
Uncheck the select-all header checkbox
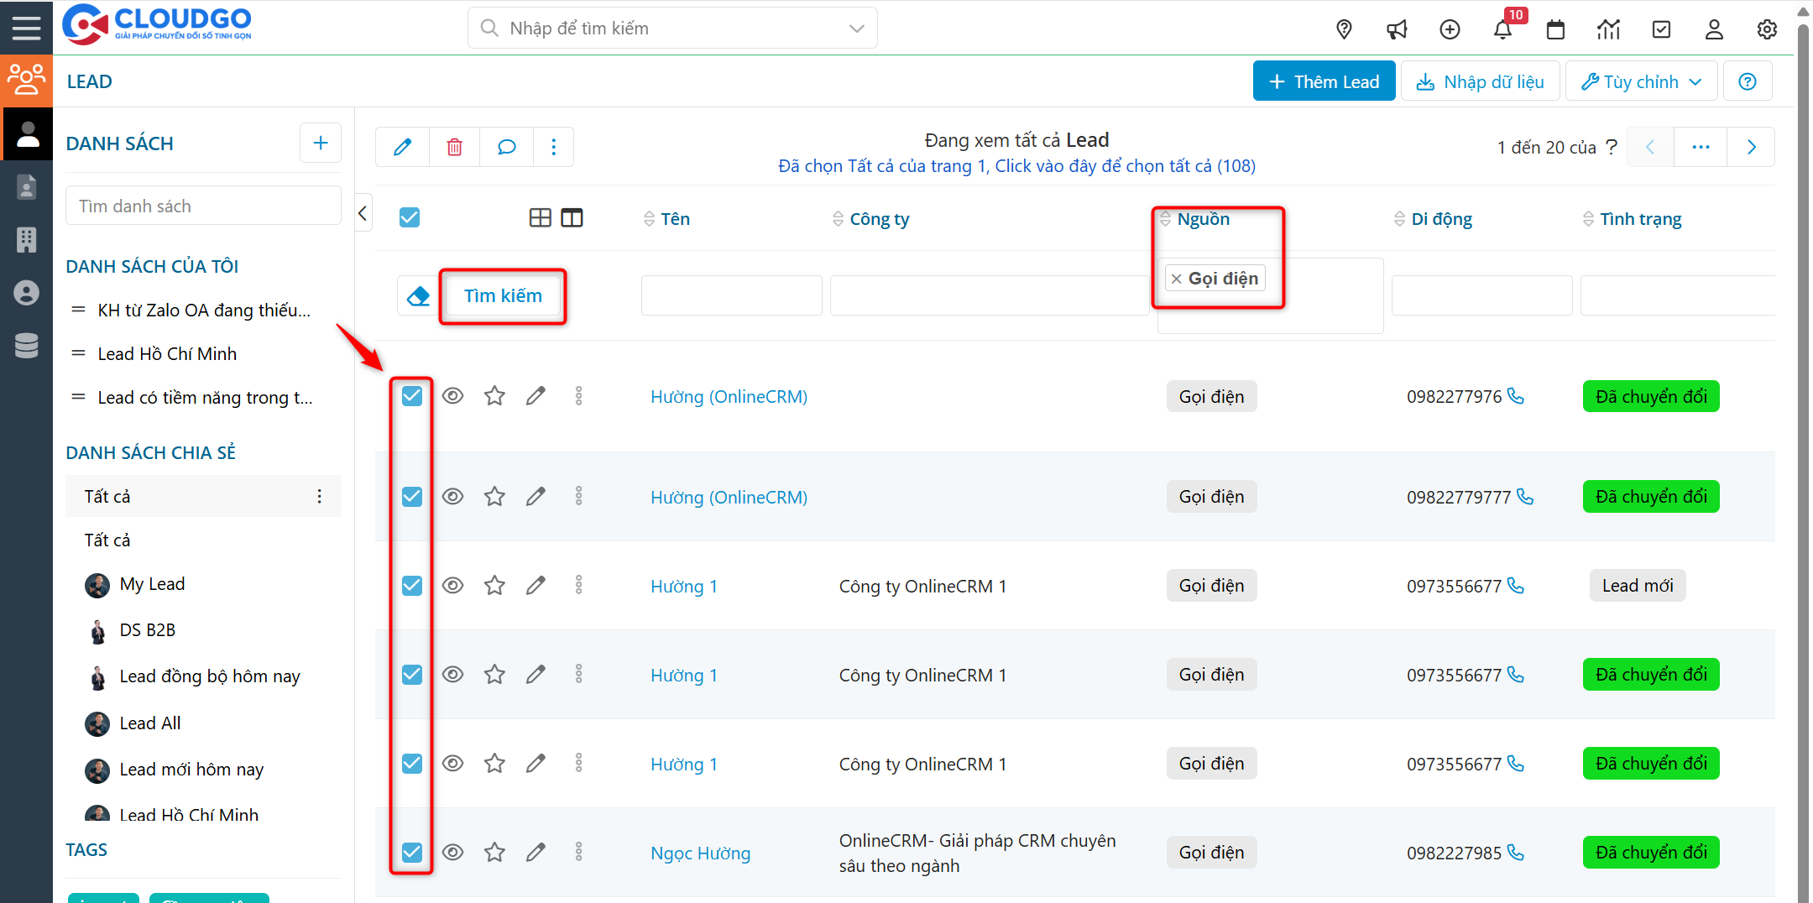click(x=410, y=218)
